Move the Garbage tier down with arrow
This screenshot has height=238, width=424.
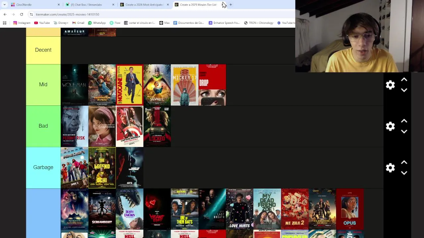tap(404, 173)
